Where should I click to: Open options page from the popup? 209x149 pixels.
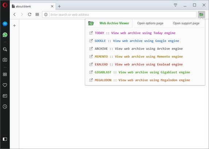(150, 23)
